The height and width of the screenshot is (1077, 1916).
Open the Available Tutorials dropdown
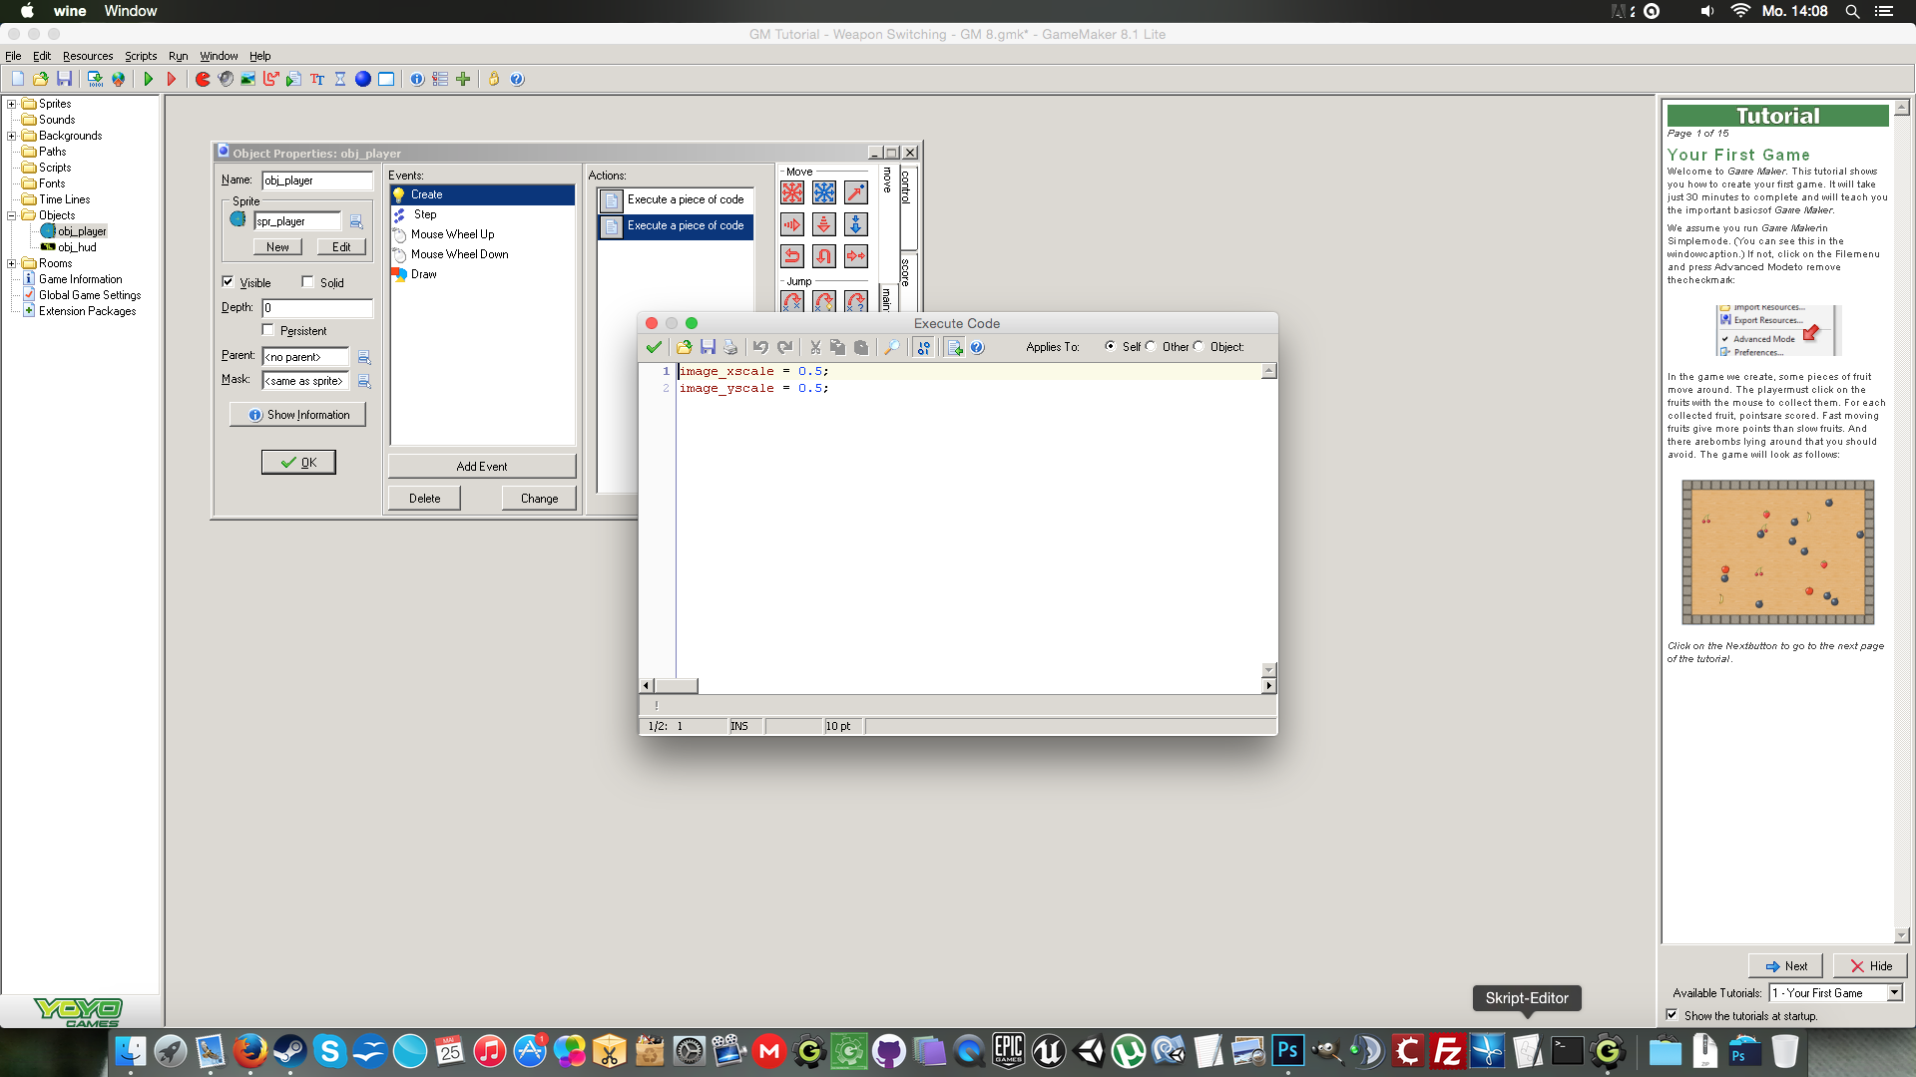tap(1894, 993)
